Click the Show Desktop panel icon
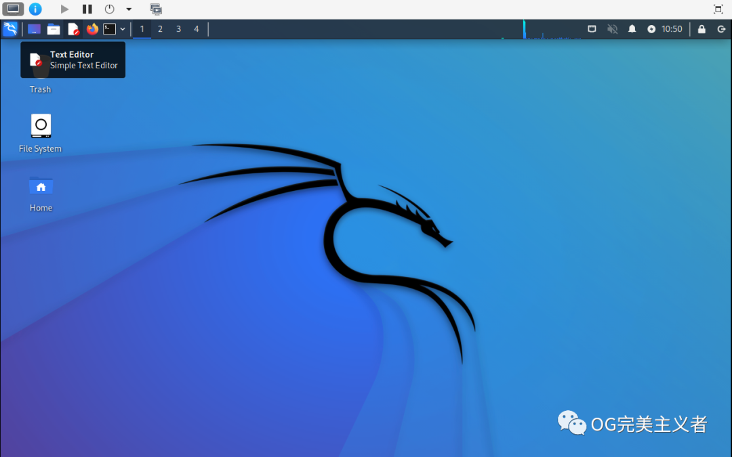Viewport: 732px width, 457px height. (x=34, y=29)
